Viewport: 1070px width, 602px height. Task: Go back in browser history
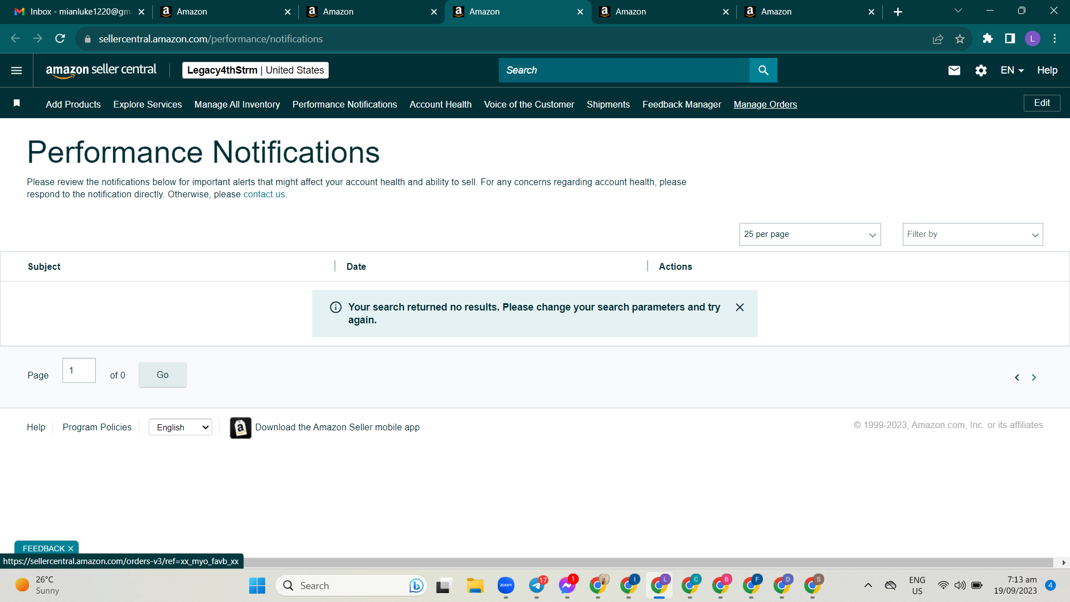(x=16, y=38)
